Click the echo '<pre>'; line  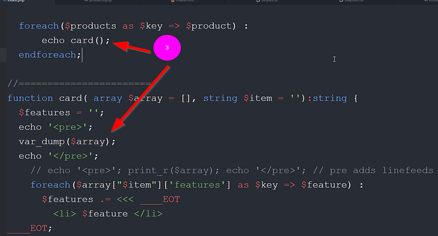56,127
